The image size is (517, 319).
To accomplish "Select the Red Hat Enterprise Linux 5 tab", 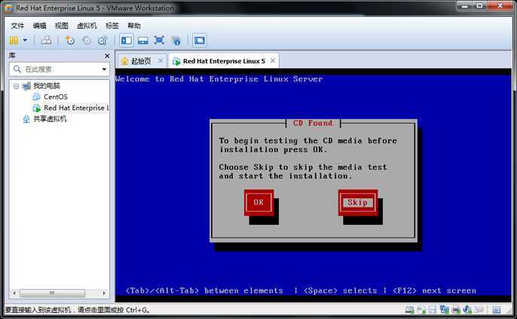I will click(x=224, y=61).
